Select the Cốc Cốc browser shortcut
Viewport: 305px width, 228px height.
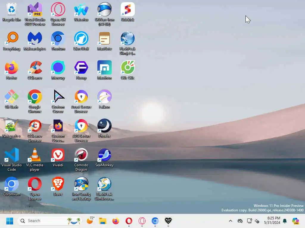[x=127, y=70]
